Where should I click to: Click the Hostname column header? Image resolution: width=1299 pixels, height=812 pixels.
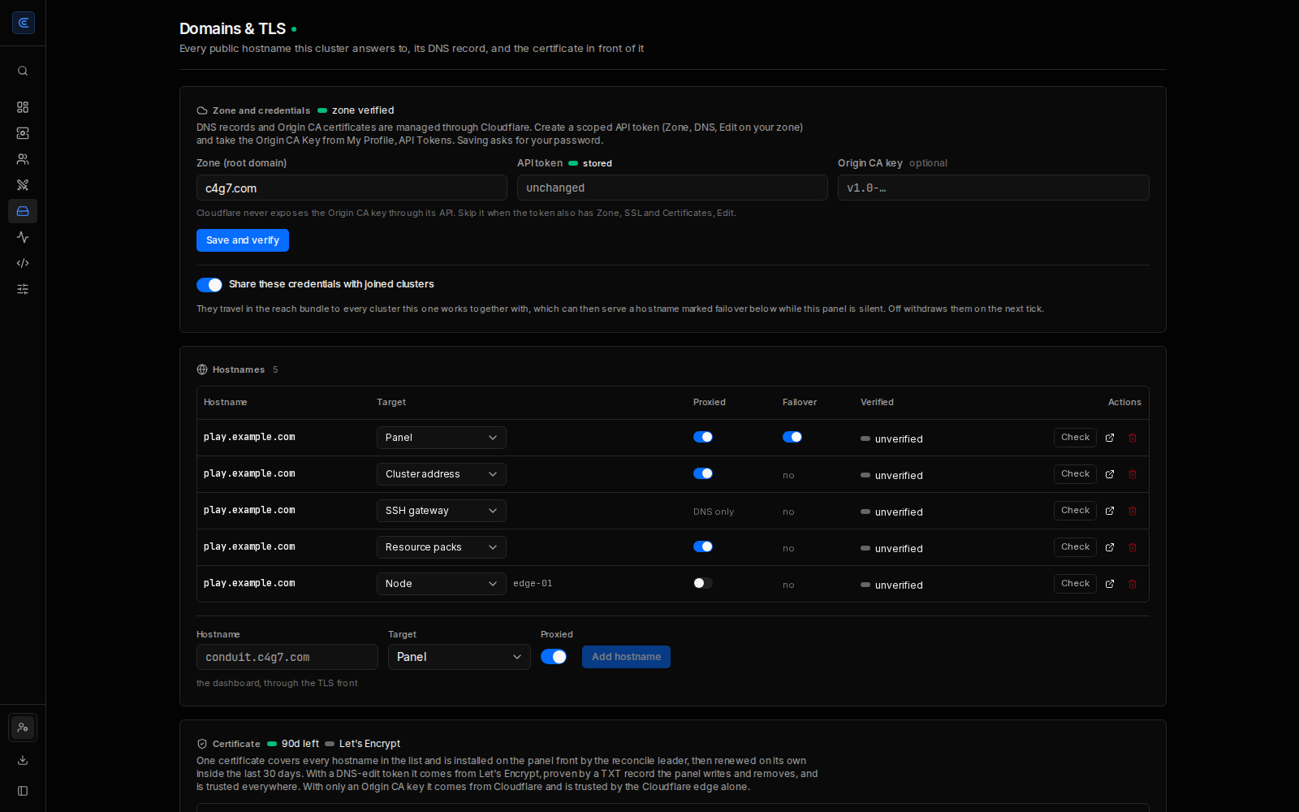coord(226,402)
